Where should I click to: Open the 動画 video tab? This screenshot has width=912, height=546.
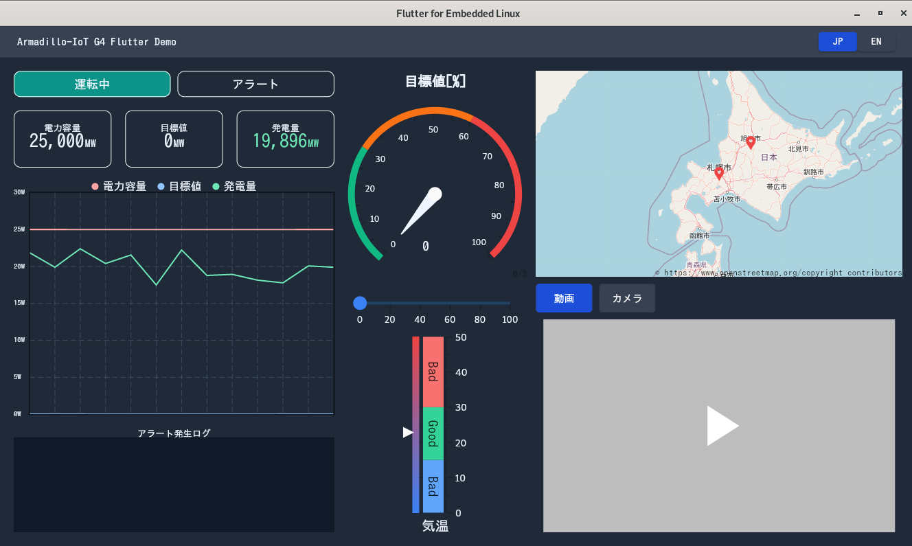click(564, 298)
